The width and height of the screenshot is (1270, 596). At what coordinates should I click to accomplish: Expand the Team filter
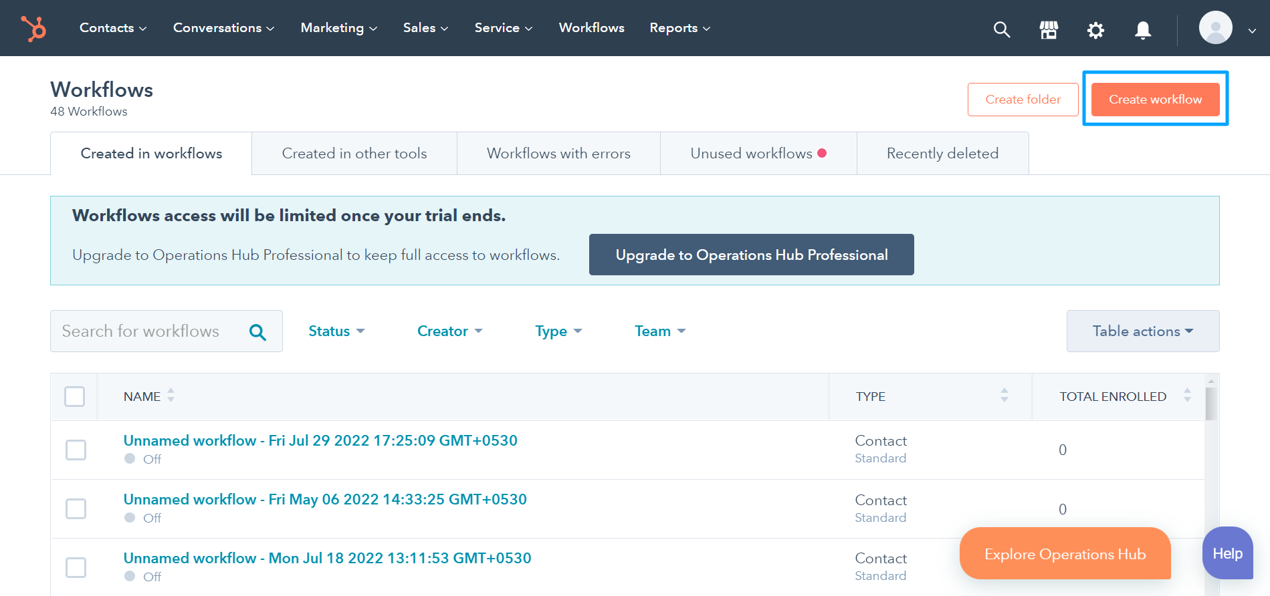point(660,331)
